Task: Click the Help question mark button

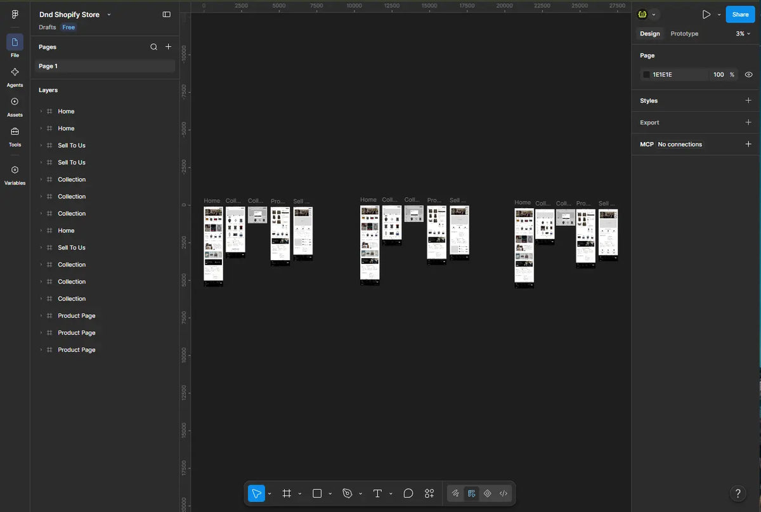Action: [738, 493]
